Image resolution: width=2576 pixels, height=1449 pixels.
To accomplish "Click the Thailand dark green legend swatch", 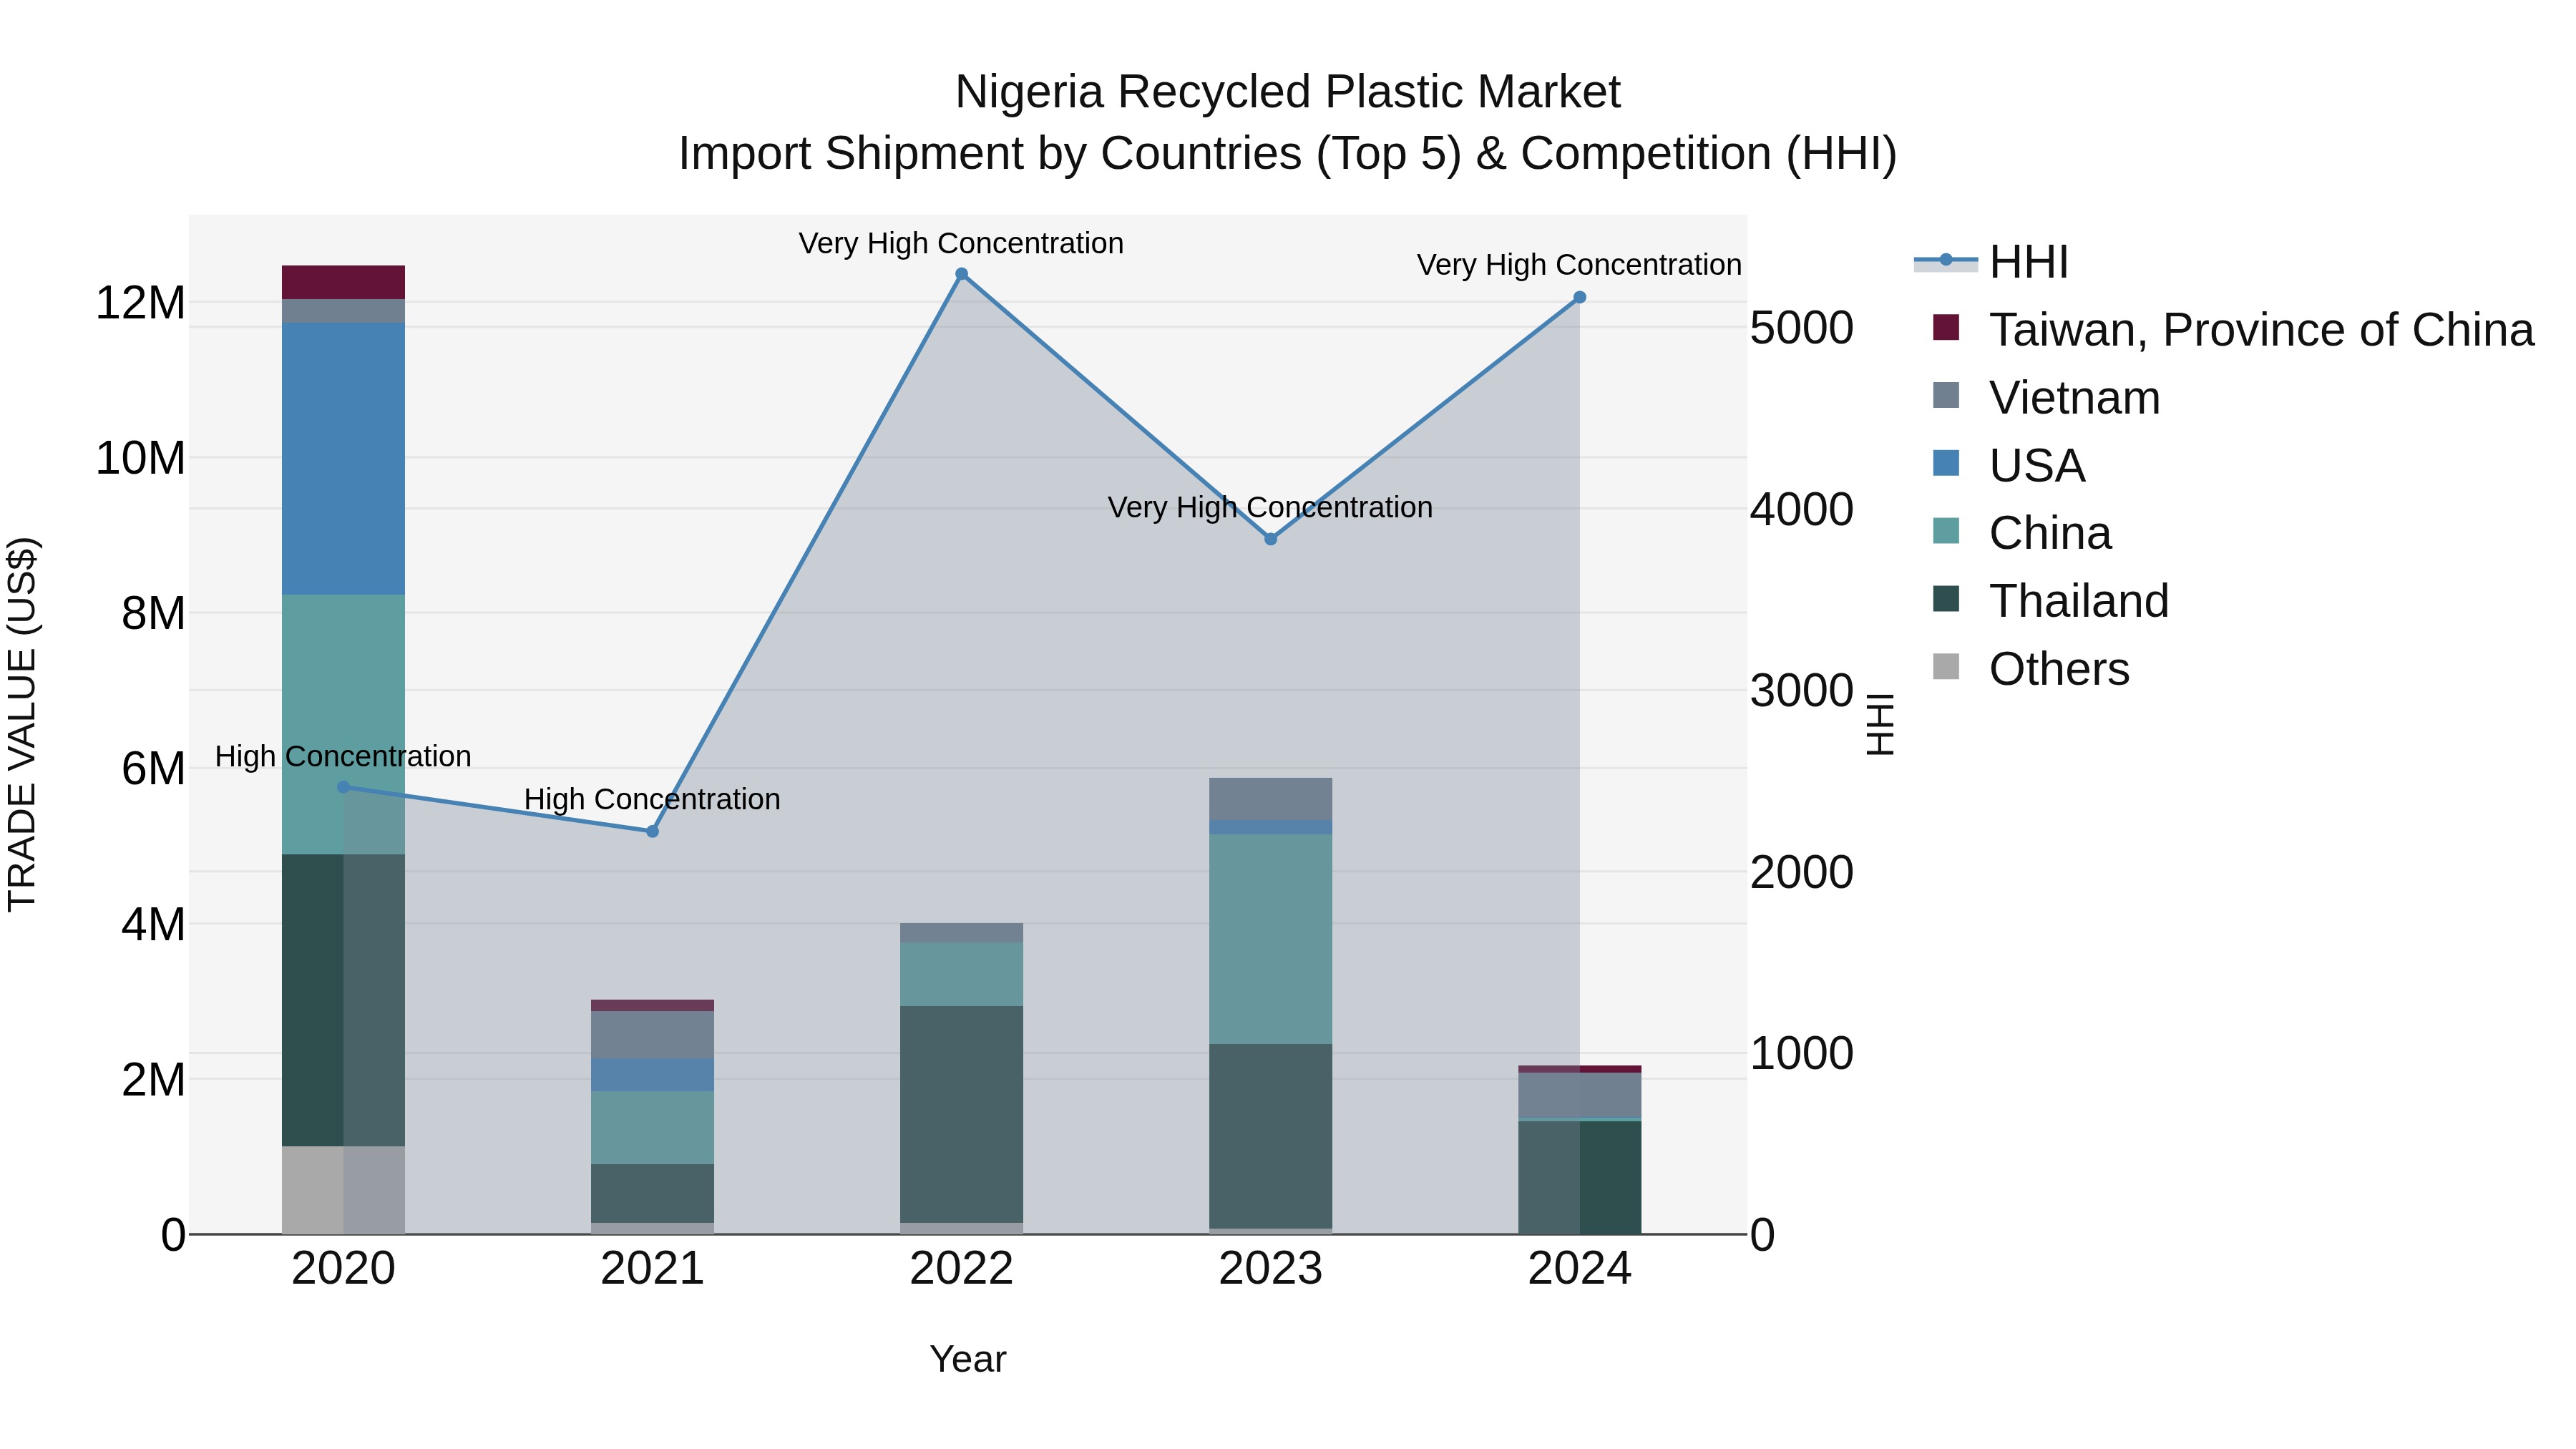I will [1946, 599].
